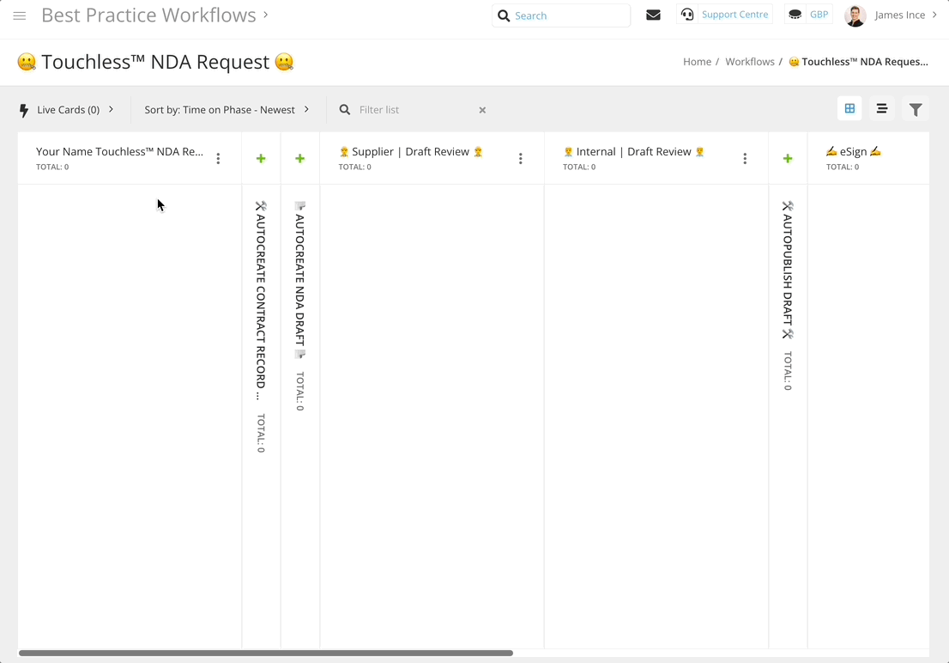Open the hamburger navigation menu
The height and width of the screenshot is (663, 949).
tap(19, 15)
